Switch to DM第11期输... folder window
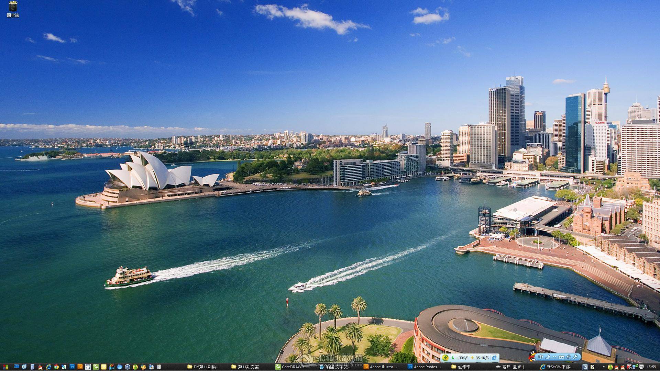The width and height of the screenshot is (660, 371). (x=204, y=367)
